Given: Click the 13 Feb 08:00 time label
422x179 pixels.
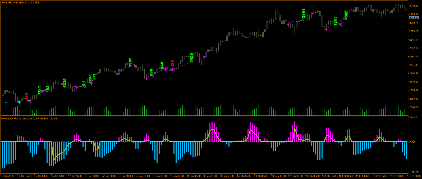Looking at the screenshot, I should pyautogui.click(x=312, y=176).
